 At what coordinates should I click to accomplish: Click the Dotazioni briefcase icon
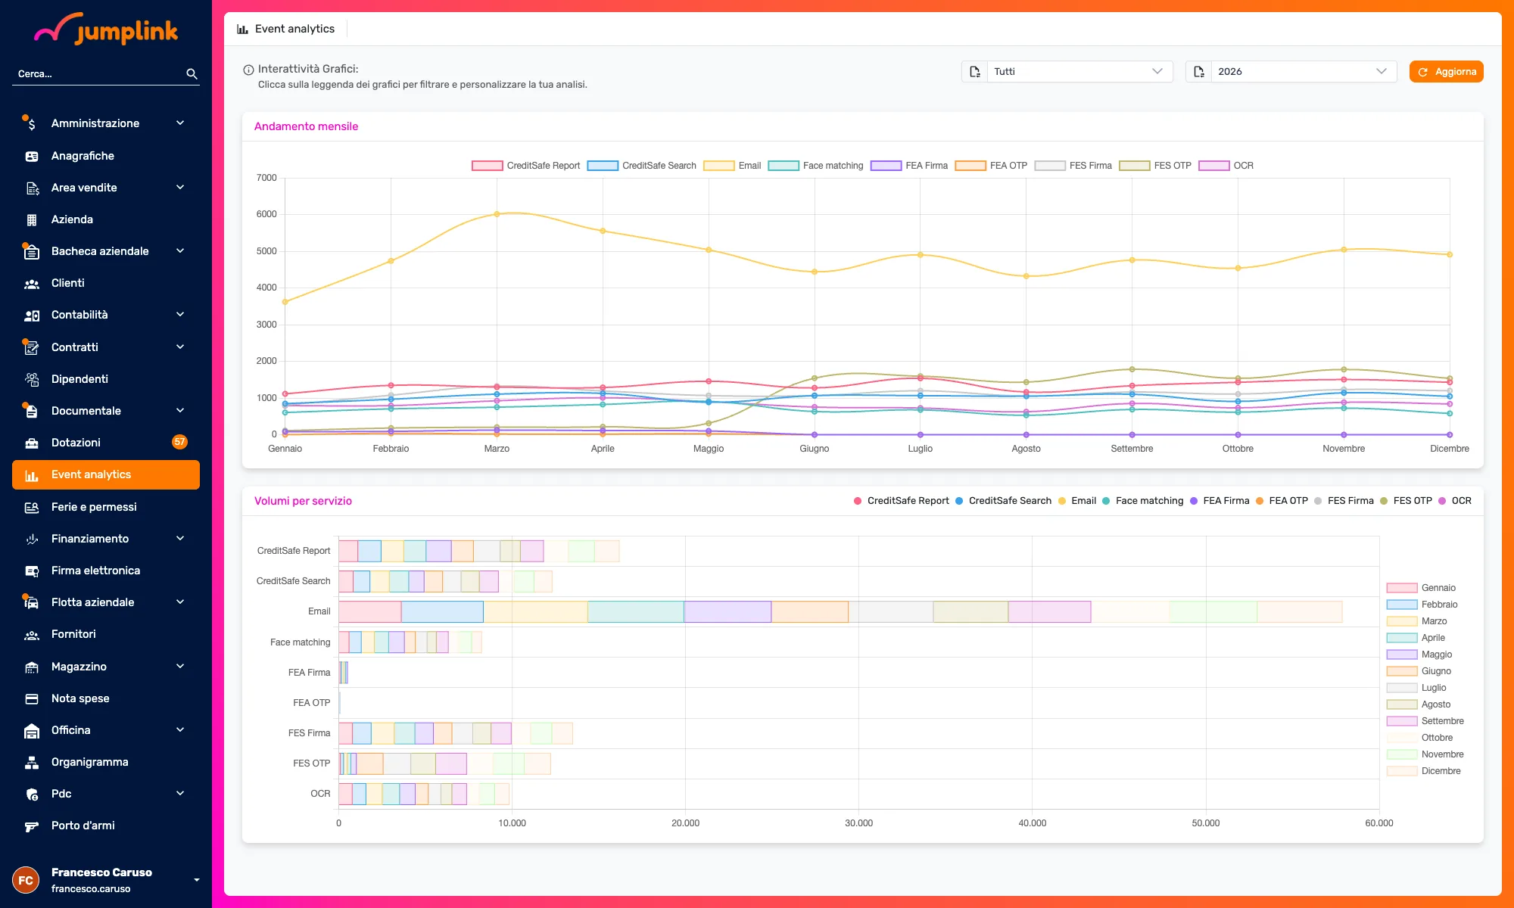tap(32, 443)
